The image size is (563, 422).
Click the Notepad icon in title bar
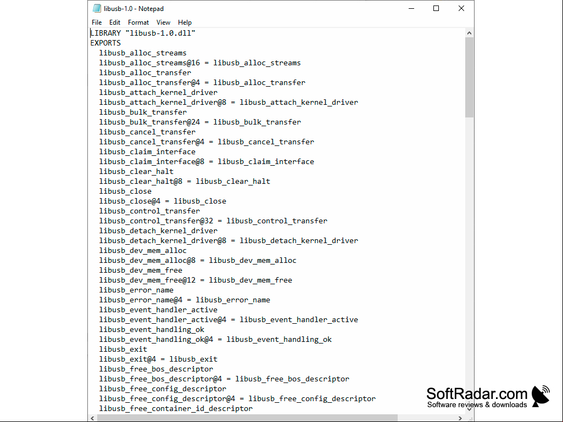click(x=97, y=8)
